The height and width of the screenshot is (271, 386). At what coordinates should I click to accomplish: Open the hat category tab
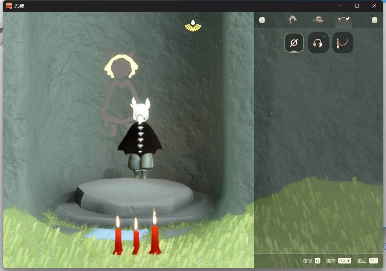pos(318,19)
